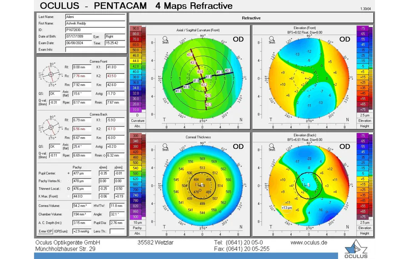This screenshot has height=259, width=409.
Task: Click the Abs. label under the Pachy. scale
Action: tap(138, 233)
